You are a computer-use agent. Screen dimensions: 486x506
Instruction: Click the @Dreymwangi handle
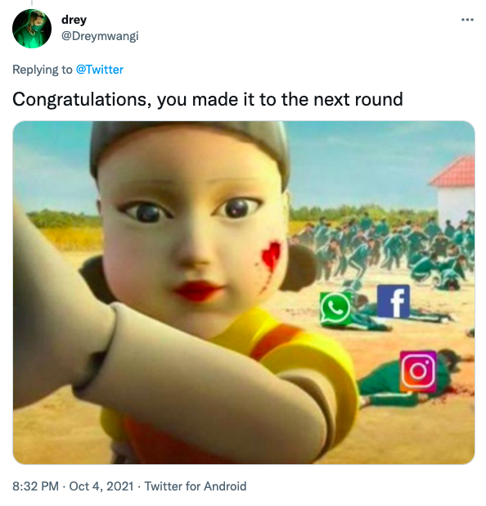pos(100,36)
